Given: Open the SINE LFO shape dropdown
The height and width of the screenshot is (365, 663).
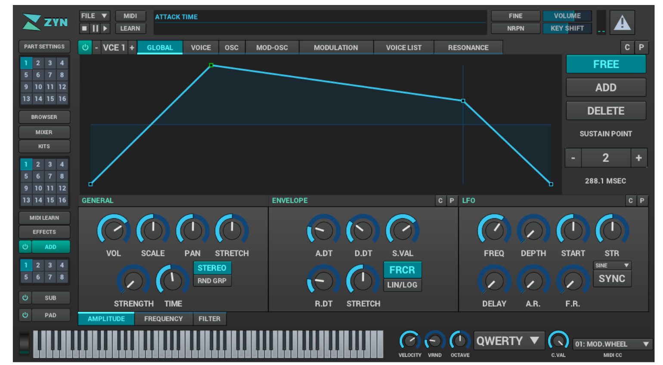Looking at the screenshot, I should click(x=612, y=265).
